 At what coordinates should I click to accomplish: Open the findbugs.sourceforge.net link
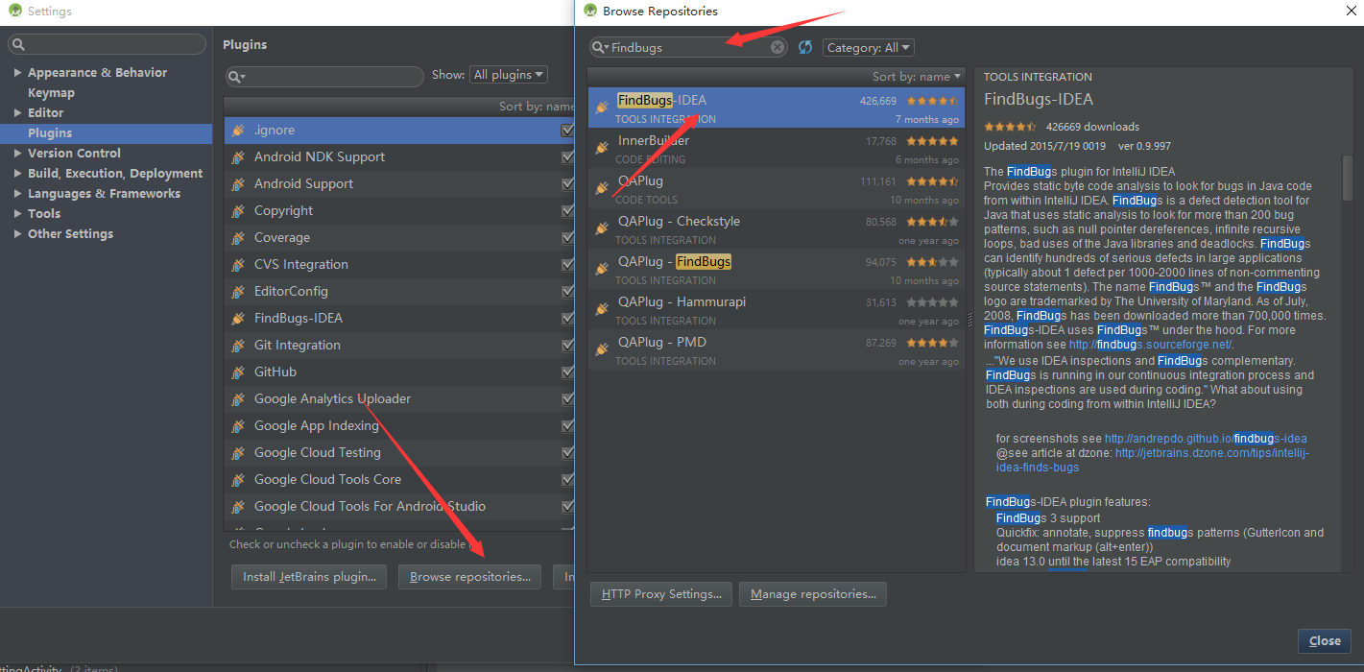pyautogui.click(x=1151, y=345)
